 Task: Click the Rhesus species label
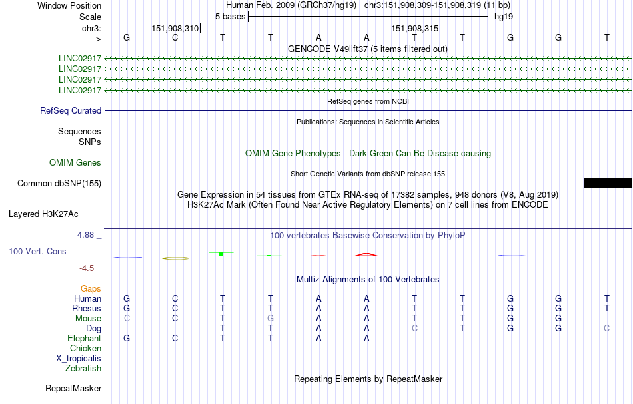coord(87,308)
